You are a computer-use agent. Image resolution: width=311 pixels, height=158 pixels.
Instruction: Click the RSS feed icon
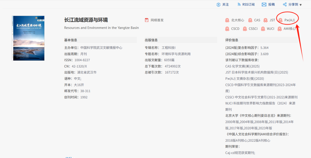click(x=239, y=4)
